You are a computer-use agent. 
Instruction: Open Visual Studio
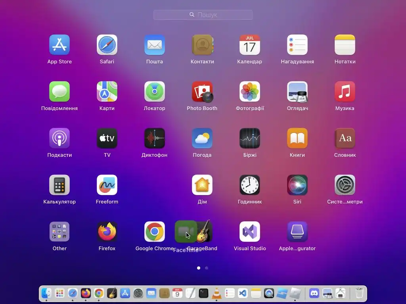pyautogui.click(x=250, y=232)
